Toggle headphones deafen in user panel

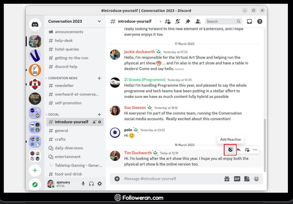(x=91, y=184)
